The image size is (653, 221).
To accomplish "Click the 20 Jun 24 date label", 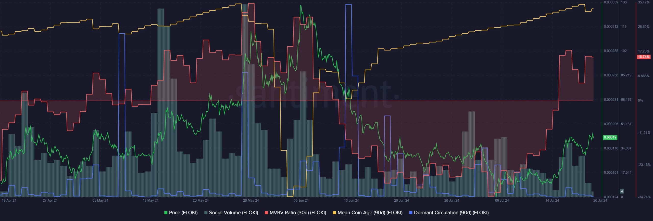I will pos(401,200).
